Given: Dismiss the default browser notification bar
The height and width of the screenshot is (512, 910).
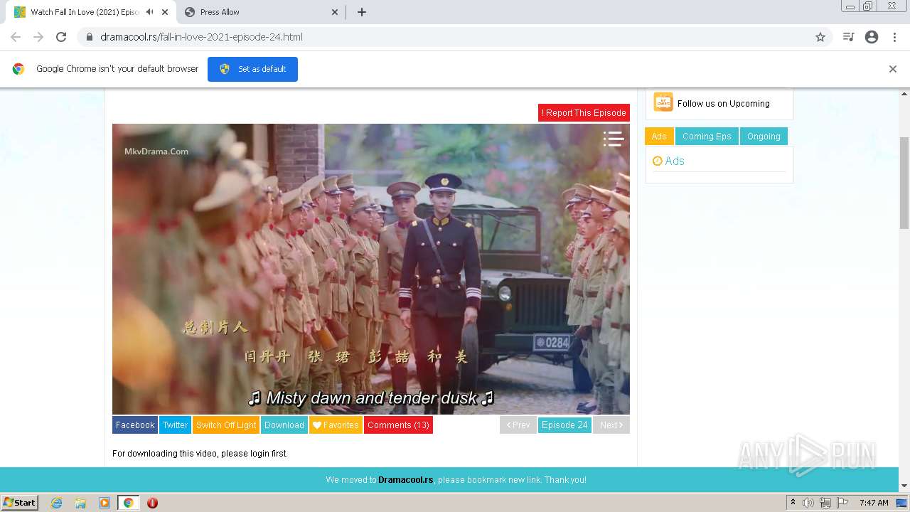Looking at the screenshot, I should click(x=893, y=69).
